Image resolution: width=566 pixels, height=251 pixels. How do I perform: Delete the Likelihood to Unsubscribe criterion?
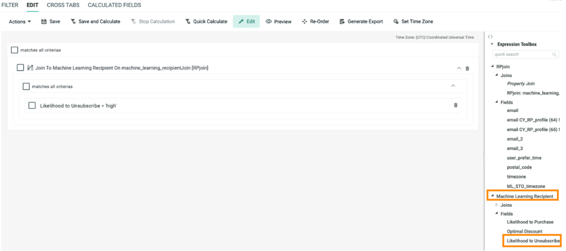coord(456,105)
